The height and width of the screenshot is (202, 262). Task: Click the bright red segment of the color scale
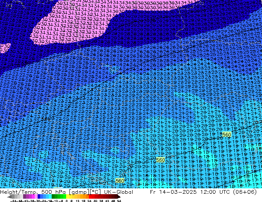coord(91,197)
